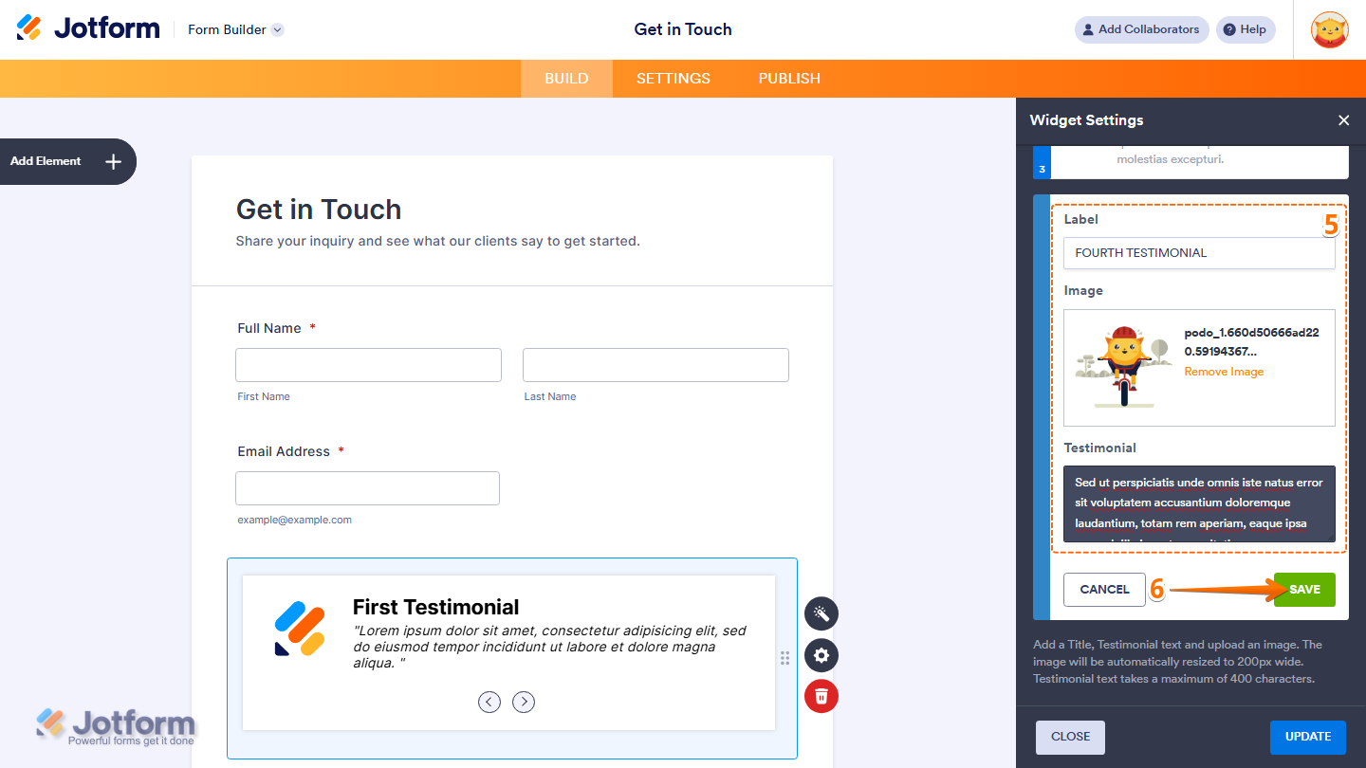Click the Jotform logo icon
The height and width of the screenshot is (768, 1366).
coord(28,27)
